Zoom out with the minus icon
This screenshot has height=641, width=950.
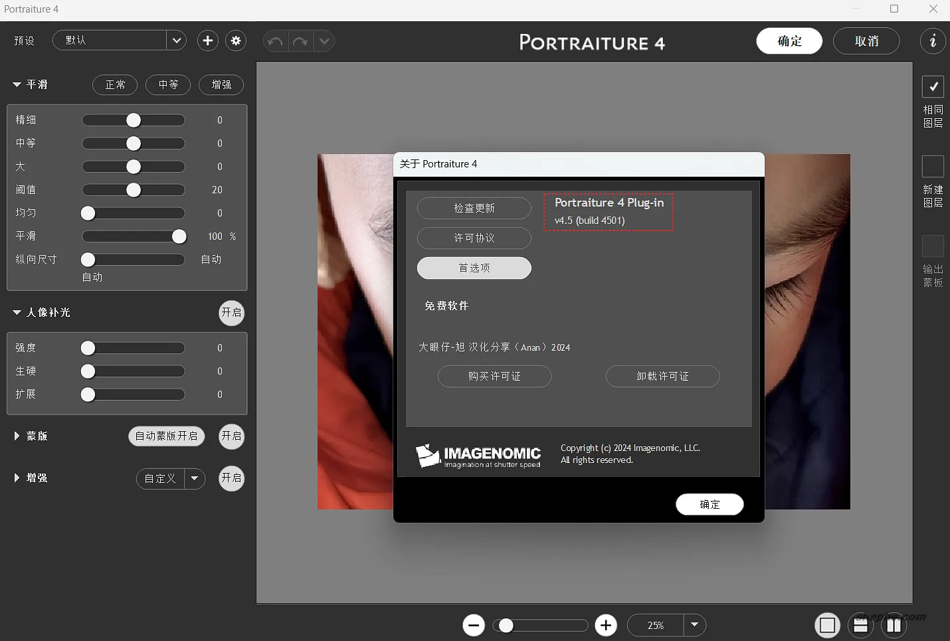474,625
